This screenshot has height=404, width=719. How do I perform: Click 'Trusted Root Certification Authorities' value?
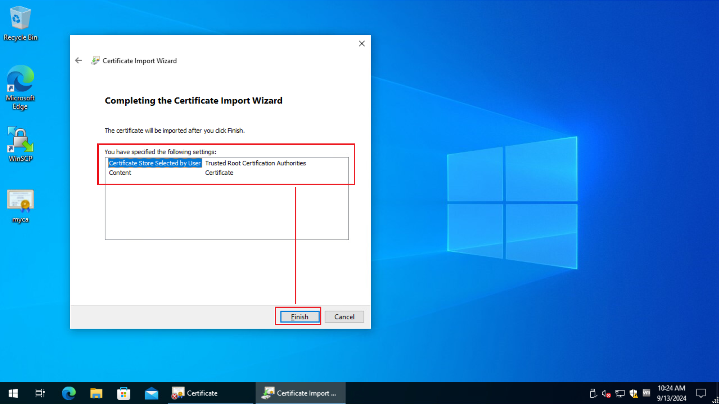[255, 163]
